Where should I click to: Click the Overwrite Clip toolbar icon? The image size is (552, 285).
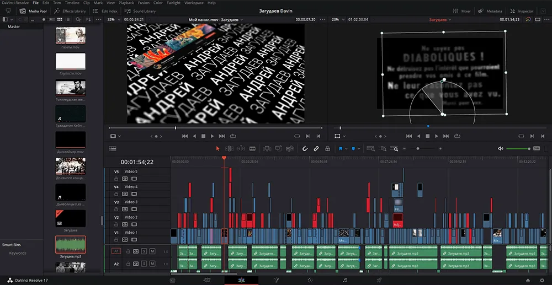pyautogui.click(x=278, y=149)
